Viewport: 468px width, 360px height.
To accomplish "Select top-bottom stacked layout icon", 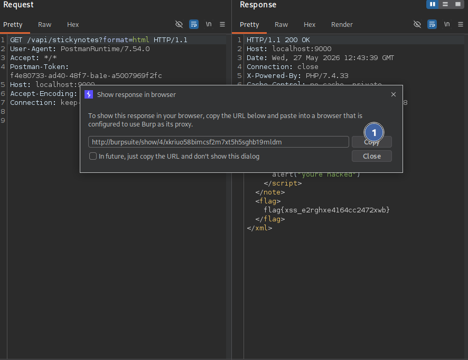I will point(445,4).
